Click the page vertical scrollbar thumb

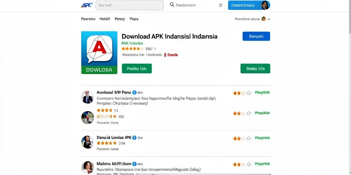pyautogui.click(x=350, y=17)
